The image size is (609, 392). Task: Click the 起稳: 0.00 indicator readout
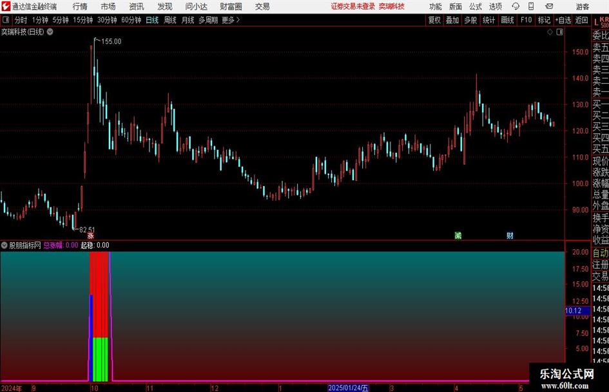pyautogui.click(x=95, y=245)
